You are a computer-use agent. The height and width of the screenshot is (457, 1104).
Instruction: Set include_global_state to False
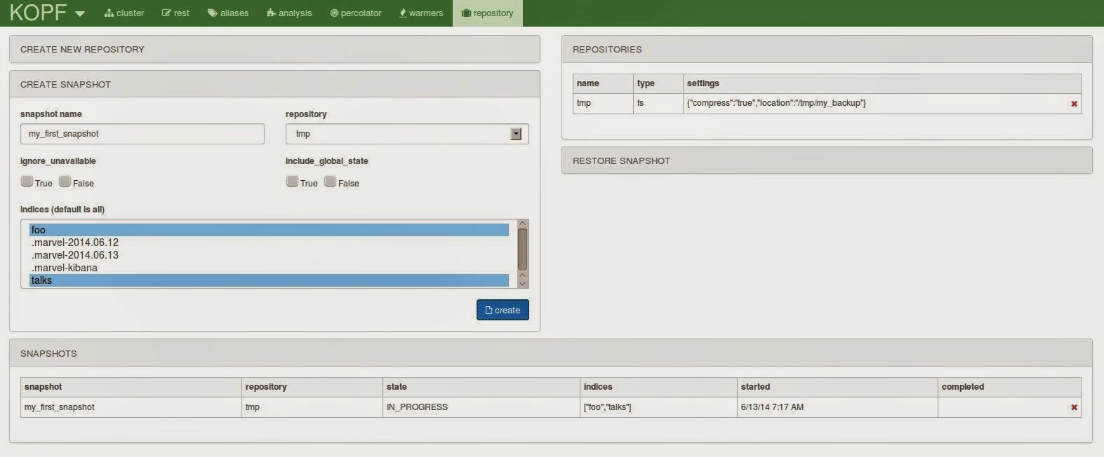click(330, 182)
